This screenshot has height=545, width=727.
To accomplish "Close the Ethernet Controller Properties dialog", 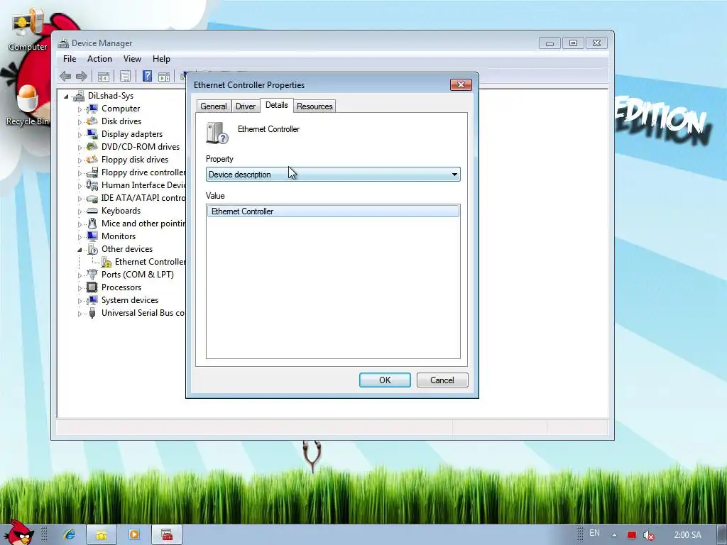I will pyautogui.click(x=461, y=84).
